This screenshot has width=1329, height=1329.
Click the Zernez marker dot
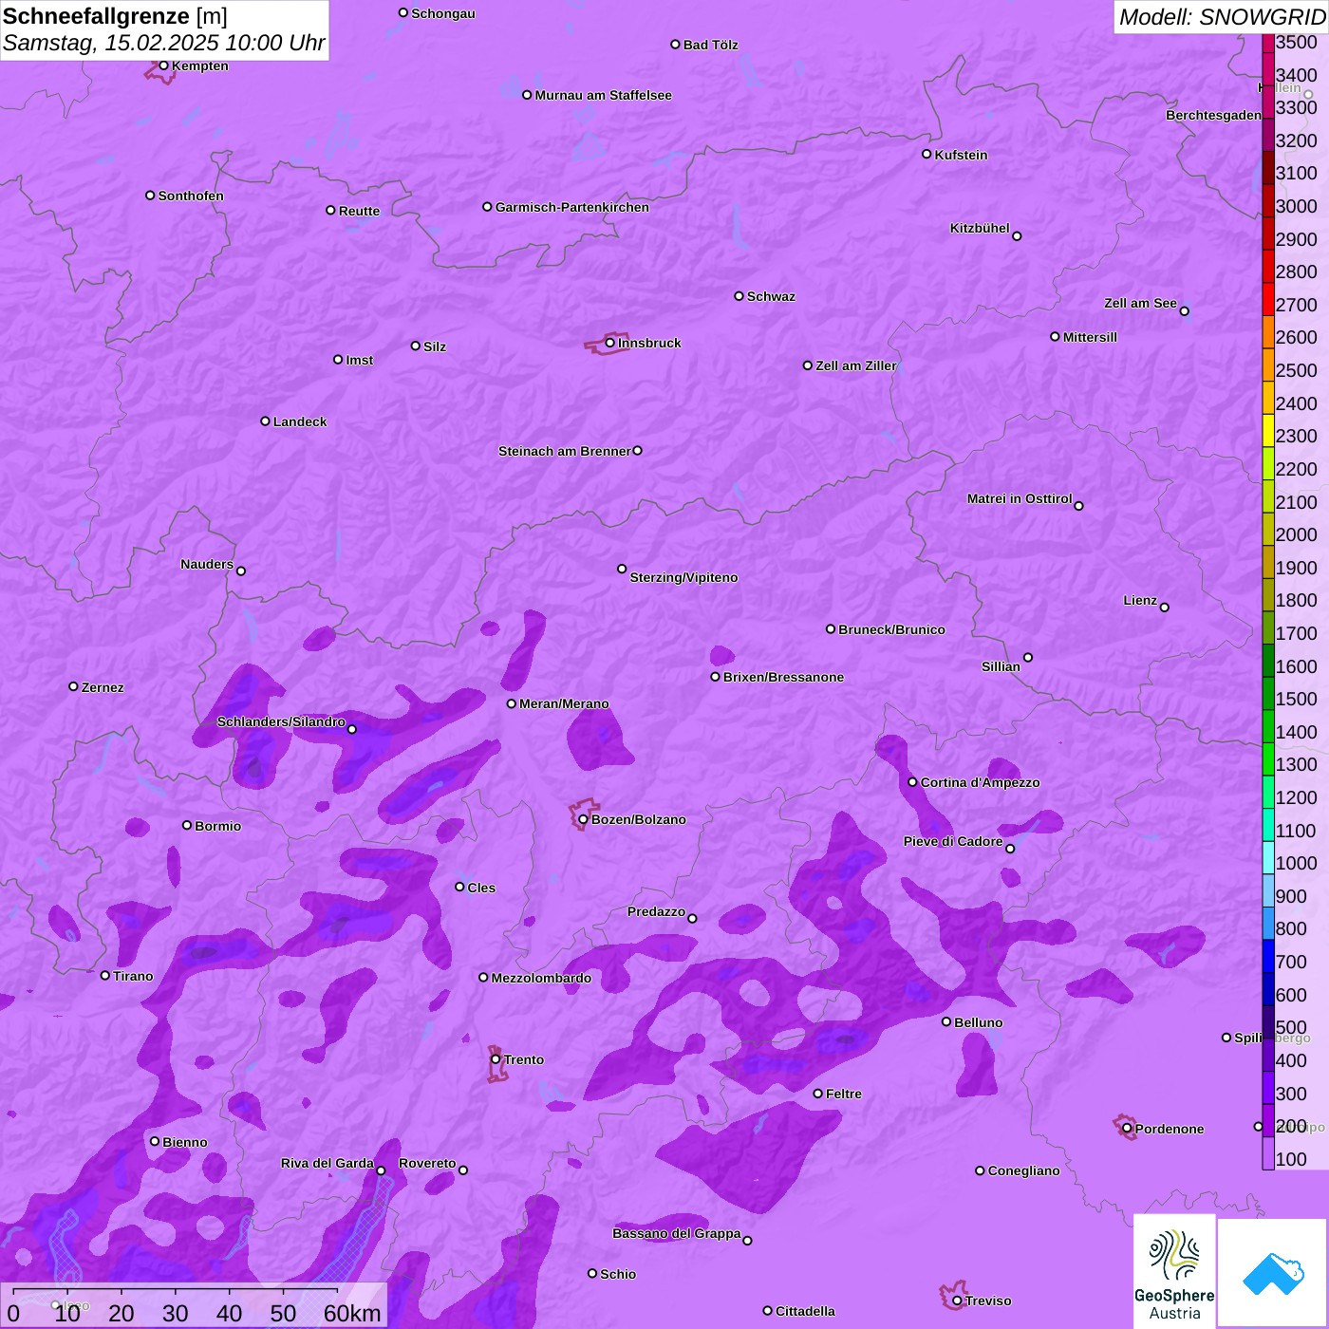tap(74, 686)
